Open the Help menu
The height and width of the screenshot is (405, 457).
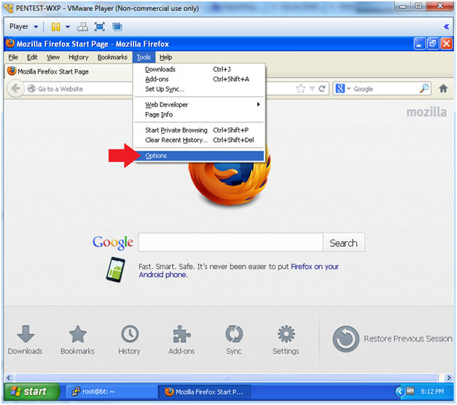coord(166,58)
